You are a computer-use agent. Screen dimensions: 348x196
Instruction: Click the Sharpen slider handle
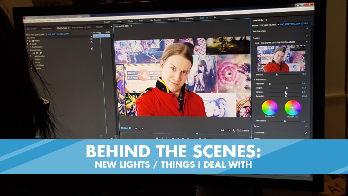click(x=287, y=88)
